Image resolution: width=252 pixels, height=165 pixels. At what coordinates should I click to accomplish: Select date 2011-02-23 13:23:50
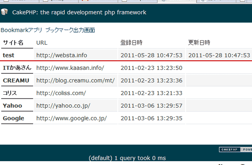tap(152, 68)
